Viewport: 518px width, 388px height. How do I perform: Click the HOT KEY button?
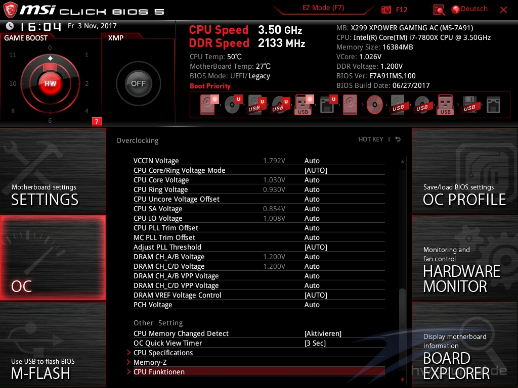371,139
